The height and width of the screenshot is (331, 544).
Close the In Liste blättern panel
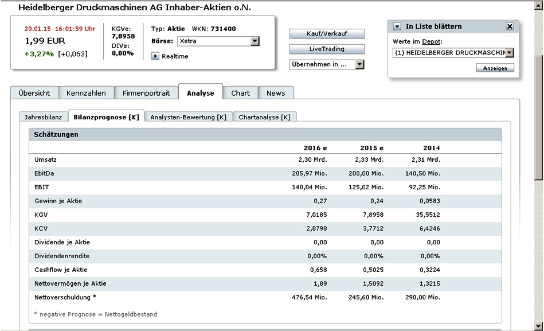[x=510, y=26]
